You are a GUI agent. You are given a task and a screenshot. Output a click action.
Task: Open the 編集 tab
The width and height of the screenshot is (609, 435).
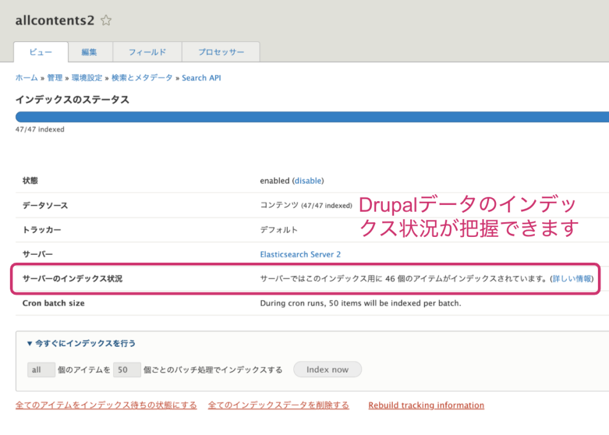click(x=90, y=52)
